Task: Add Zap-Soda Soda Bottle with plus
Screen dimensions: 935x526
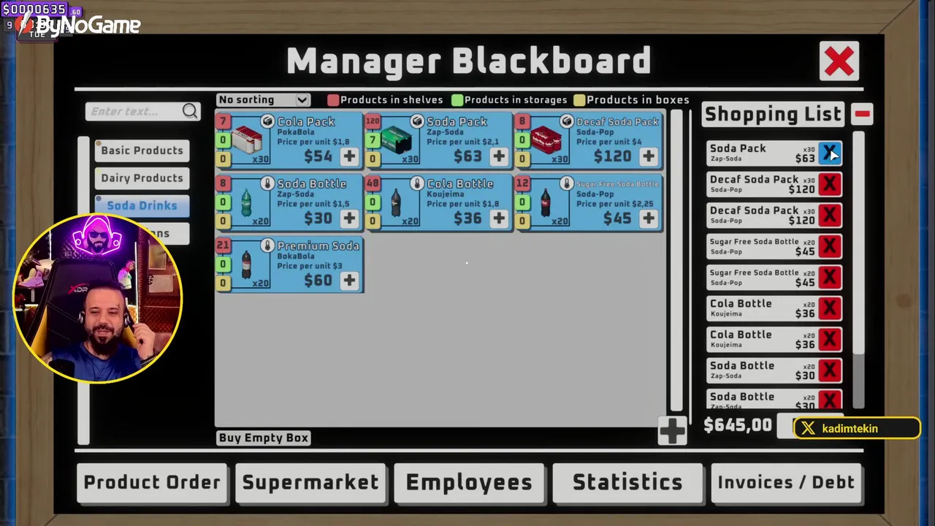Action: click(x=349, y=218)
